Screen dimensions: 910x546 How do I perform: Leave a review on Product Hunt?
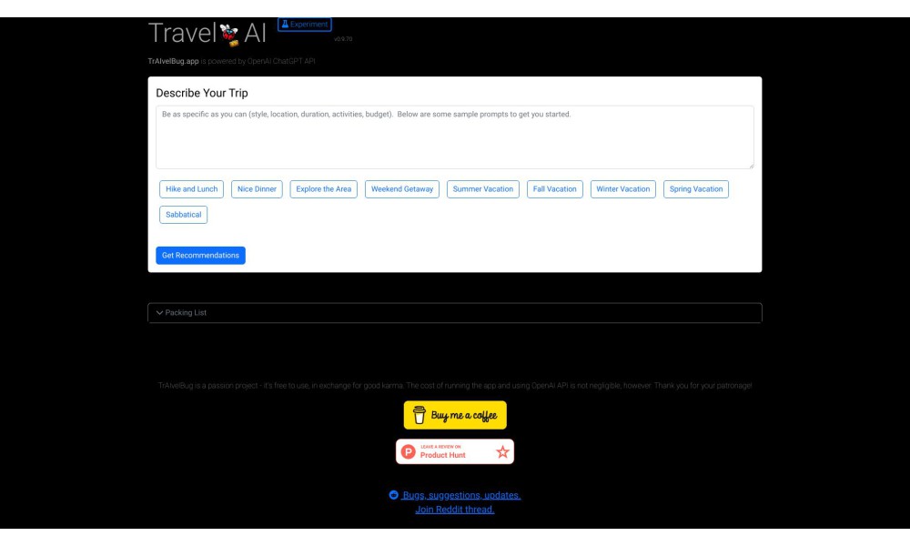tap(455, 451)
